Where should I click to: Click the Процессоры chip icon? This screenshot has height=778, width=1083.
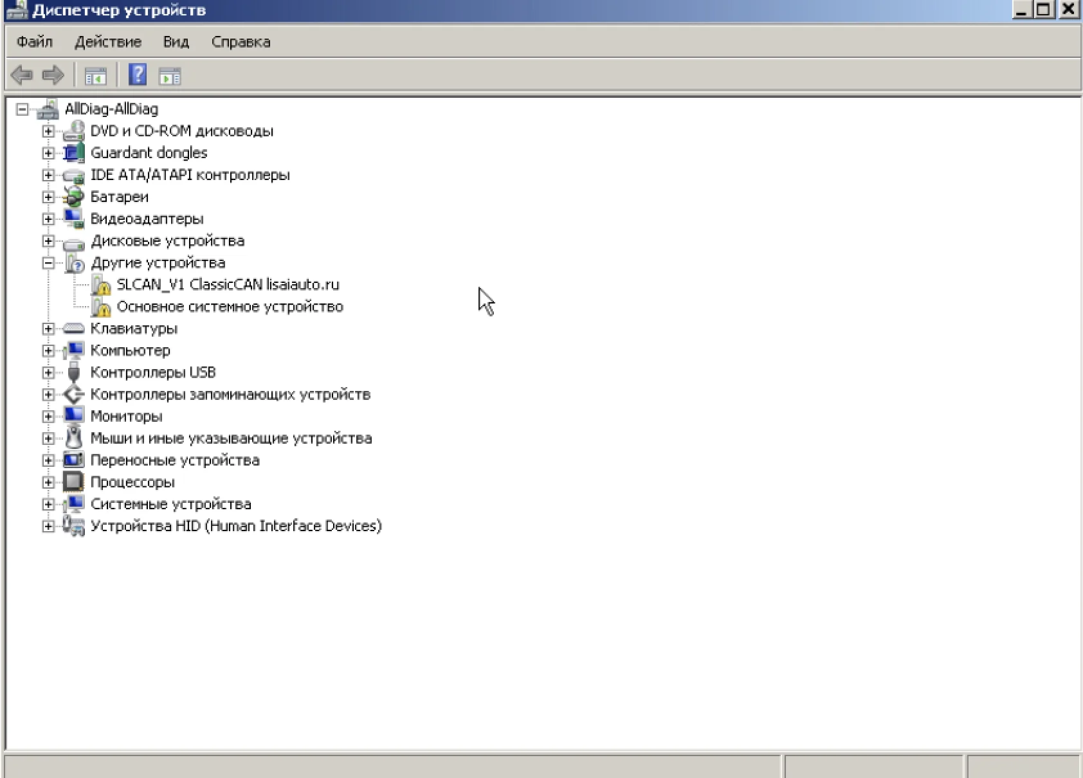click(x=74, y=482)
